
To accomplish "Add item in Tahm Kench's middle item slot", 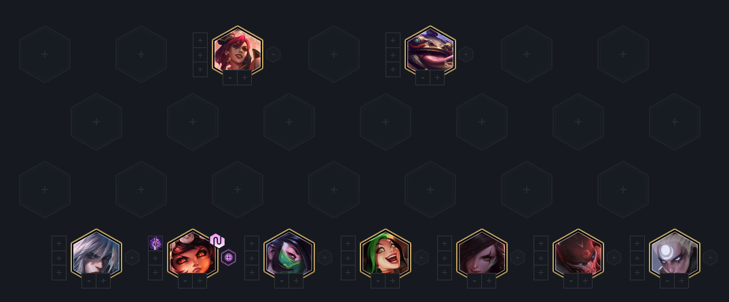I will click(x=393, y=56).
